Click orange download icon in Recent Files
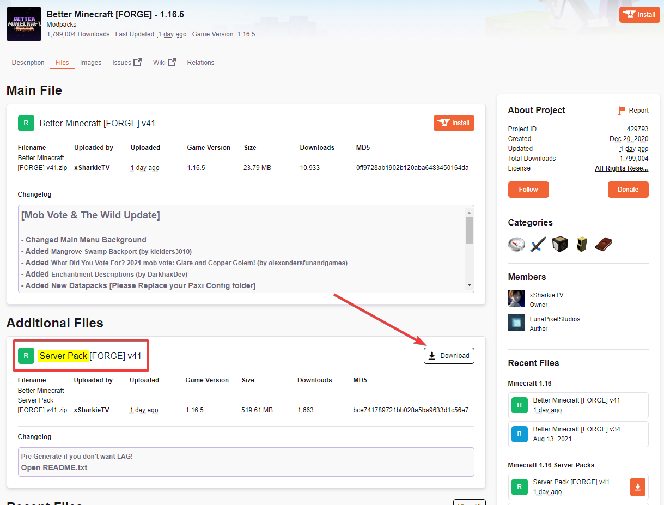This screenshot has height=505, width=664. (638, 486)
